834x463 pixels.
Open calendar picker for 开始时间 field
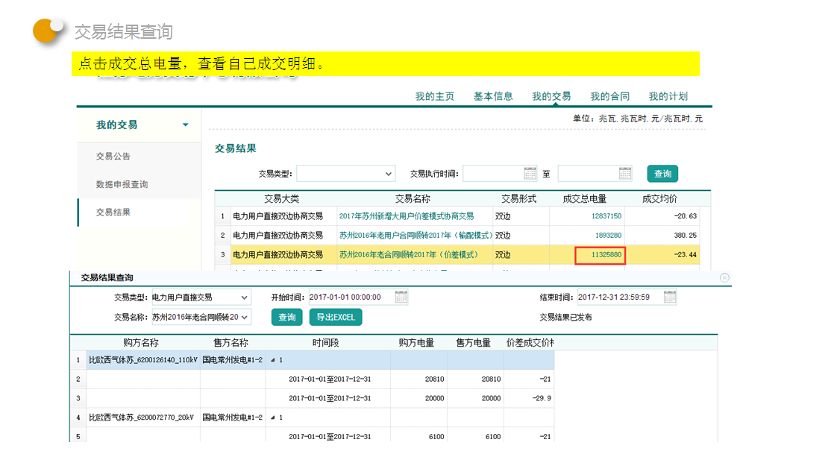point(401,297)
